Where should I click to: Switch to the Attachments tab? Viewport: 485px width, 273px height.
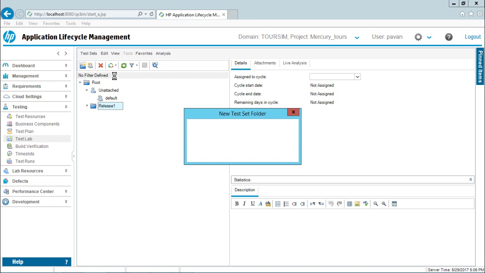coord(265,63)
